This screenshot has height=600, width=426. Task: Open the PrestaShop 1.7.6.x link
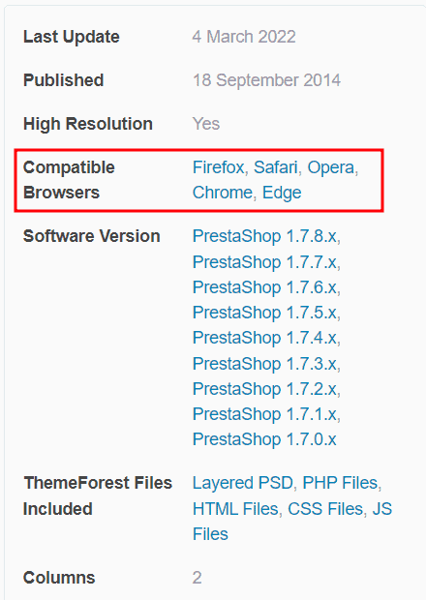coord(265,287)
